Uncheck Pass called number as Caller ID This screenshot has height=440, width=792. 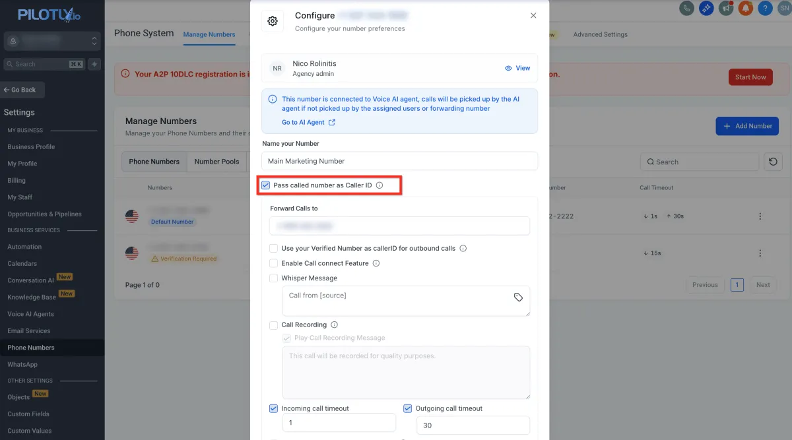point(265,185)
